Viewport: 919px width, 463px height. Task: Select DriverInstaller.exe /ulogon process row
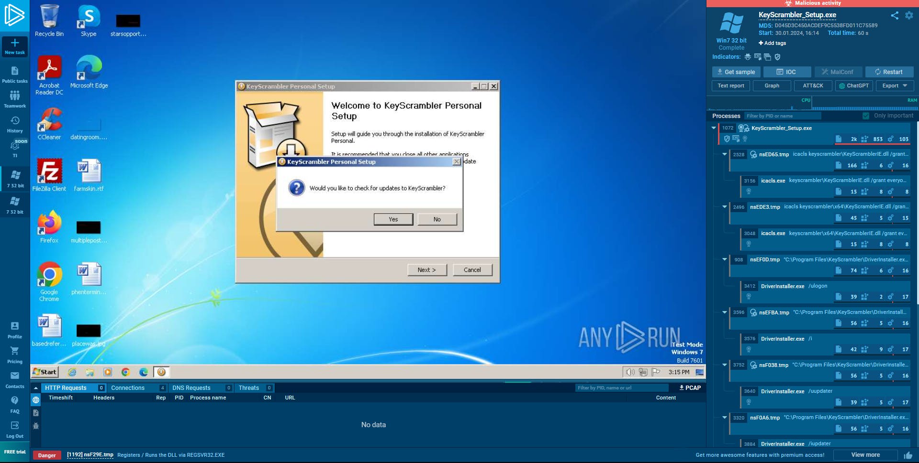click(825, 291)
